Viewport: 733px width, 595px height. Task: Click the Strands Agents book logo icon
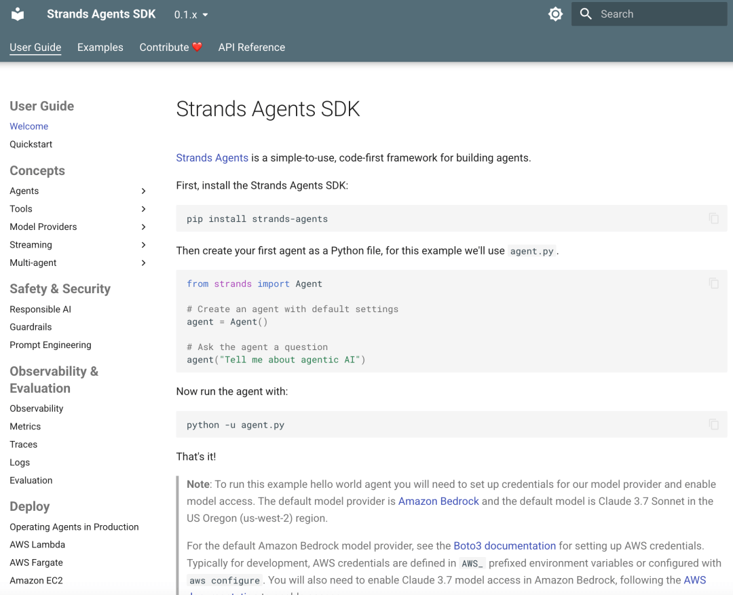(18, 14)
